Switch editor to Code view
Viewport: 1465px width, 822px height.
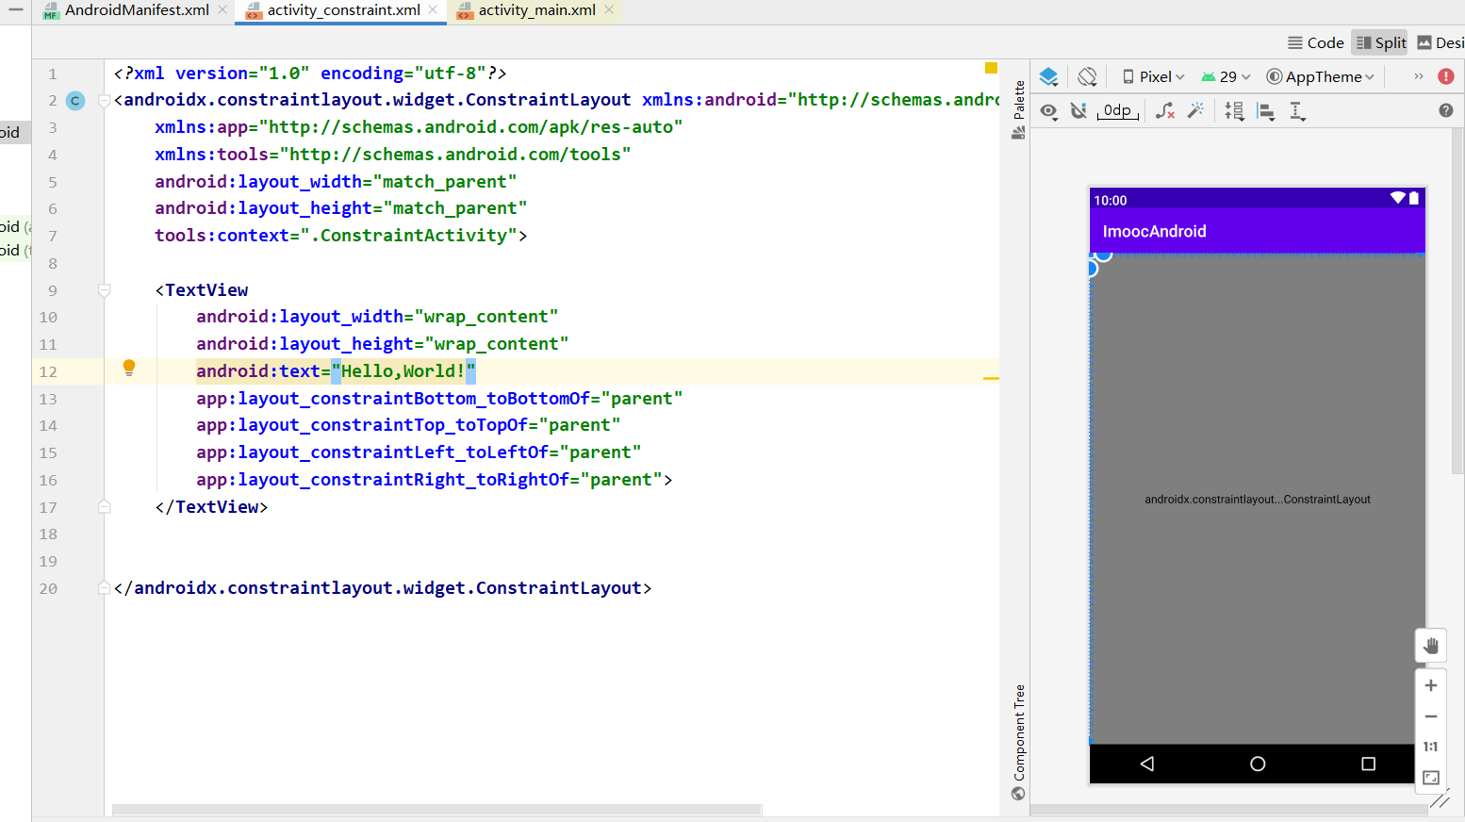(x=1316, y=42)
